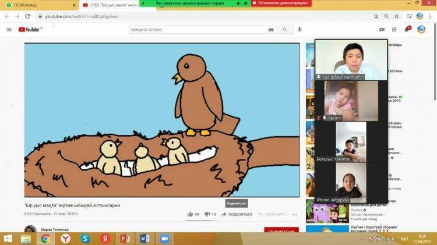Go back in the browser

[x=7, y=16]
